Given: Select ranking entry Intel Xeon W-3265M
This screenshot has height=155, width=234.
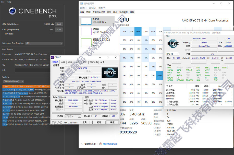Looking at the screenshot, I should click(27, 93).
